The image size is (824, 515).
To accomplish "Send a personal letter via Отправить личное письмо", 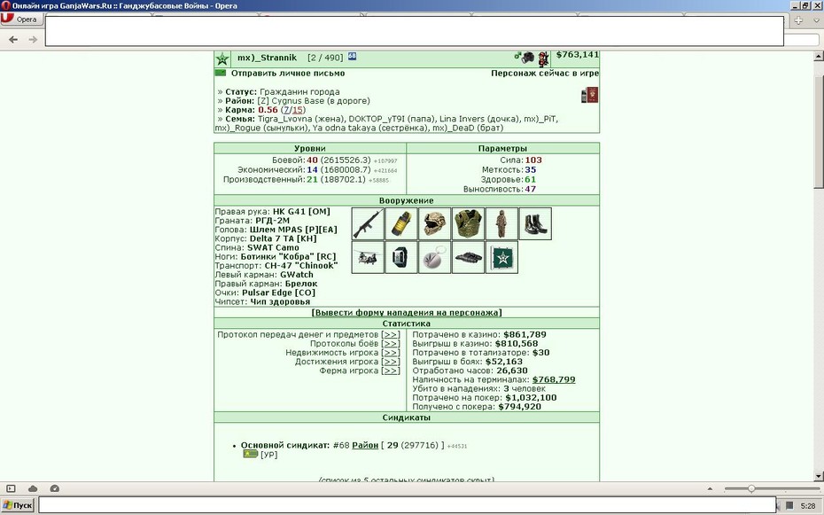I will point(288,73).
